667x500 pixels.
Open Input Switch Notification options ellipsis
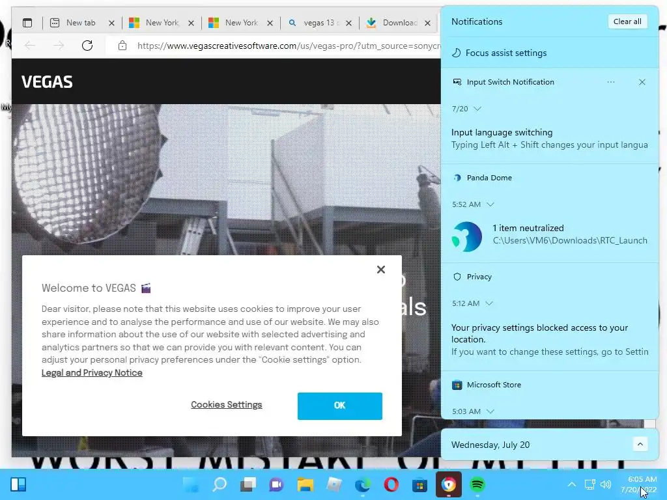611,81
